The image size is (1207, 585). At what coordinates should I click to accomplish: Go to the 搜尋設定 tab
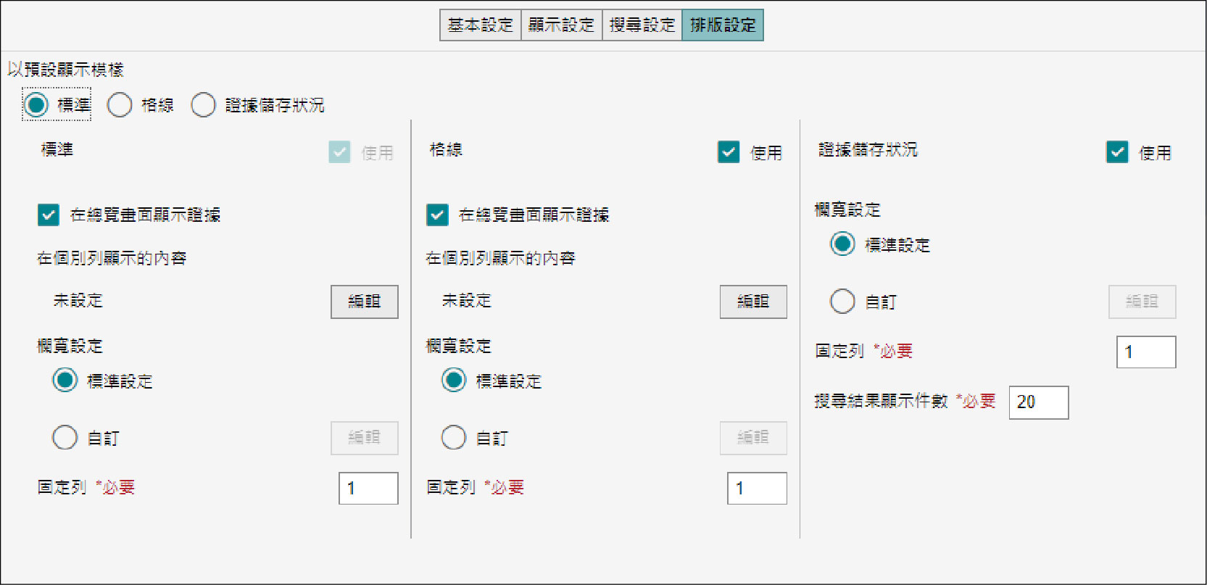(642, 25)
